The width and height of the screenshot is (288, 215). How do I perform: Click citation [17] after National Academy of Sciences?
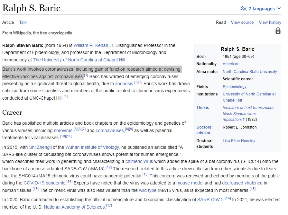pyautogui.click(x=109, y=205)
